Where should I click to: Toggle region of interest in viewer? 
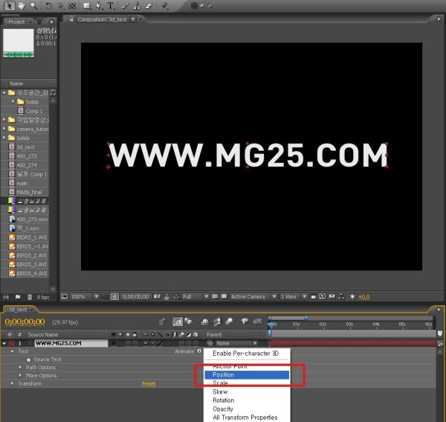[215, 296]
